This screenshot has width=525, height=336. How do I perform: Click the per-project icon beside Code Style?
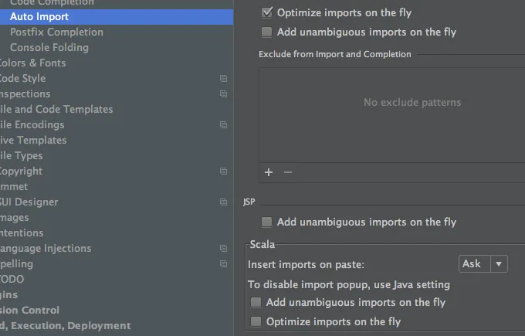click(x=223, y=79)
